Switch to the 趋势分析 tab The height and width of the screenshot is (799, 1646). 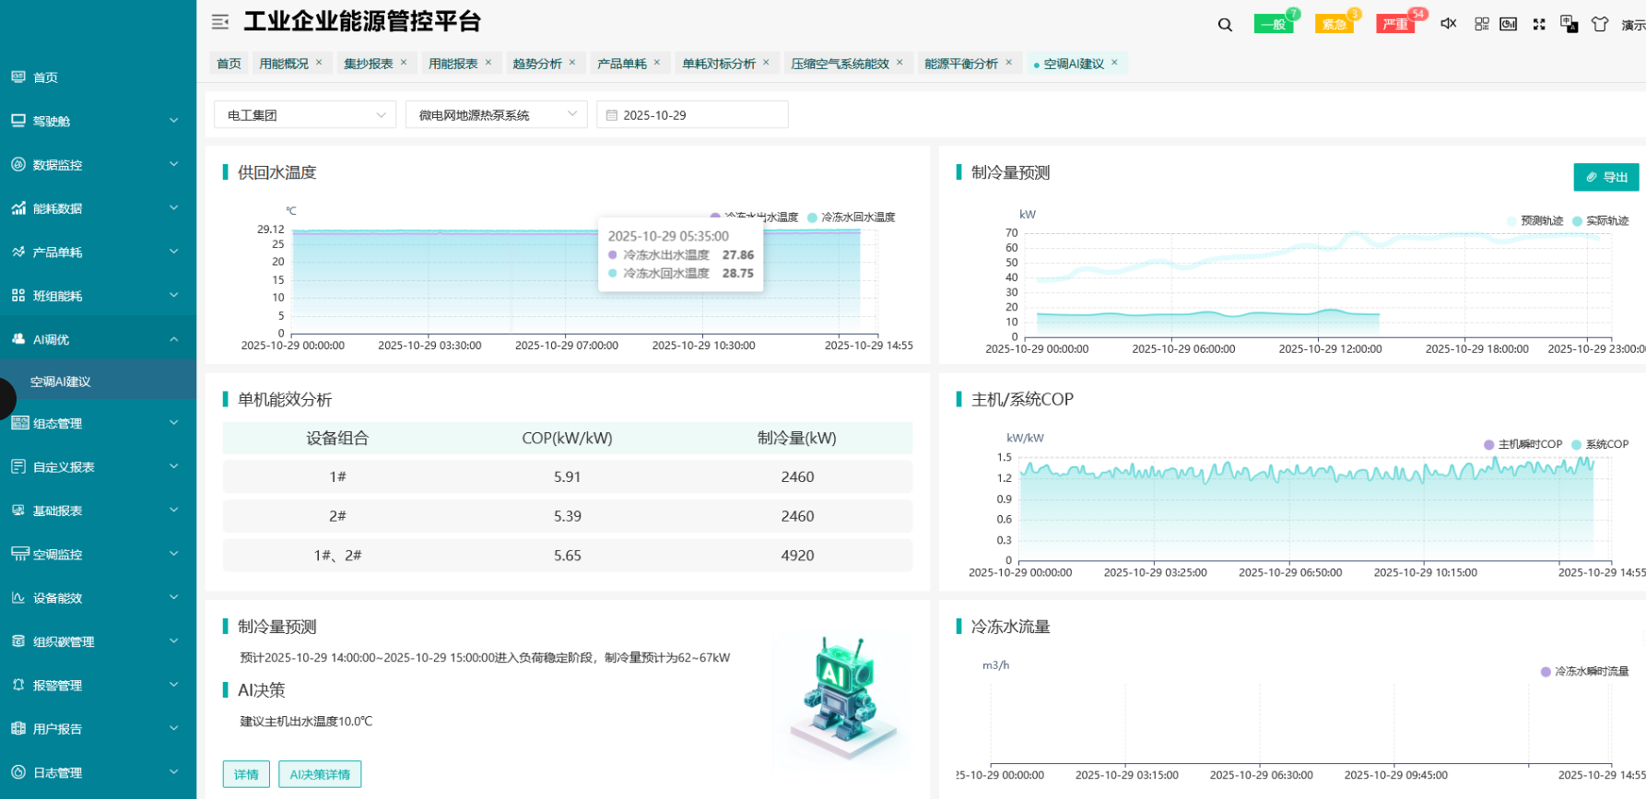[537, 64]
